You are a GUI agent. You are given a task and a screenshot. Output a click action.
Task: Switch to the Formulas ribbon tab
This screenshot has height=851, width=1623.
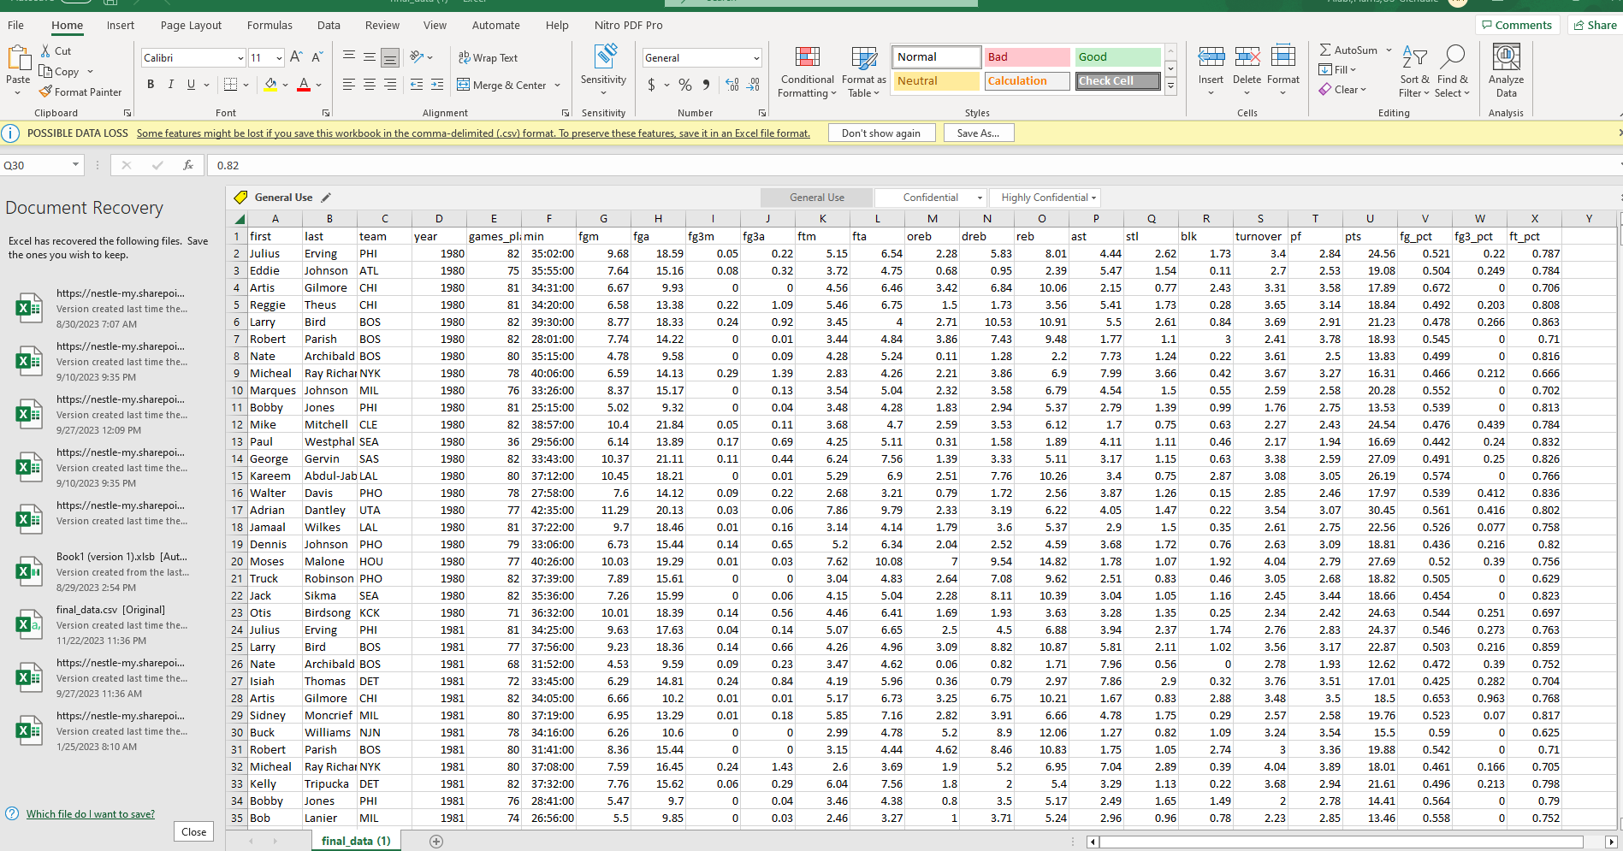click(x=270, y=26)
